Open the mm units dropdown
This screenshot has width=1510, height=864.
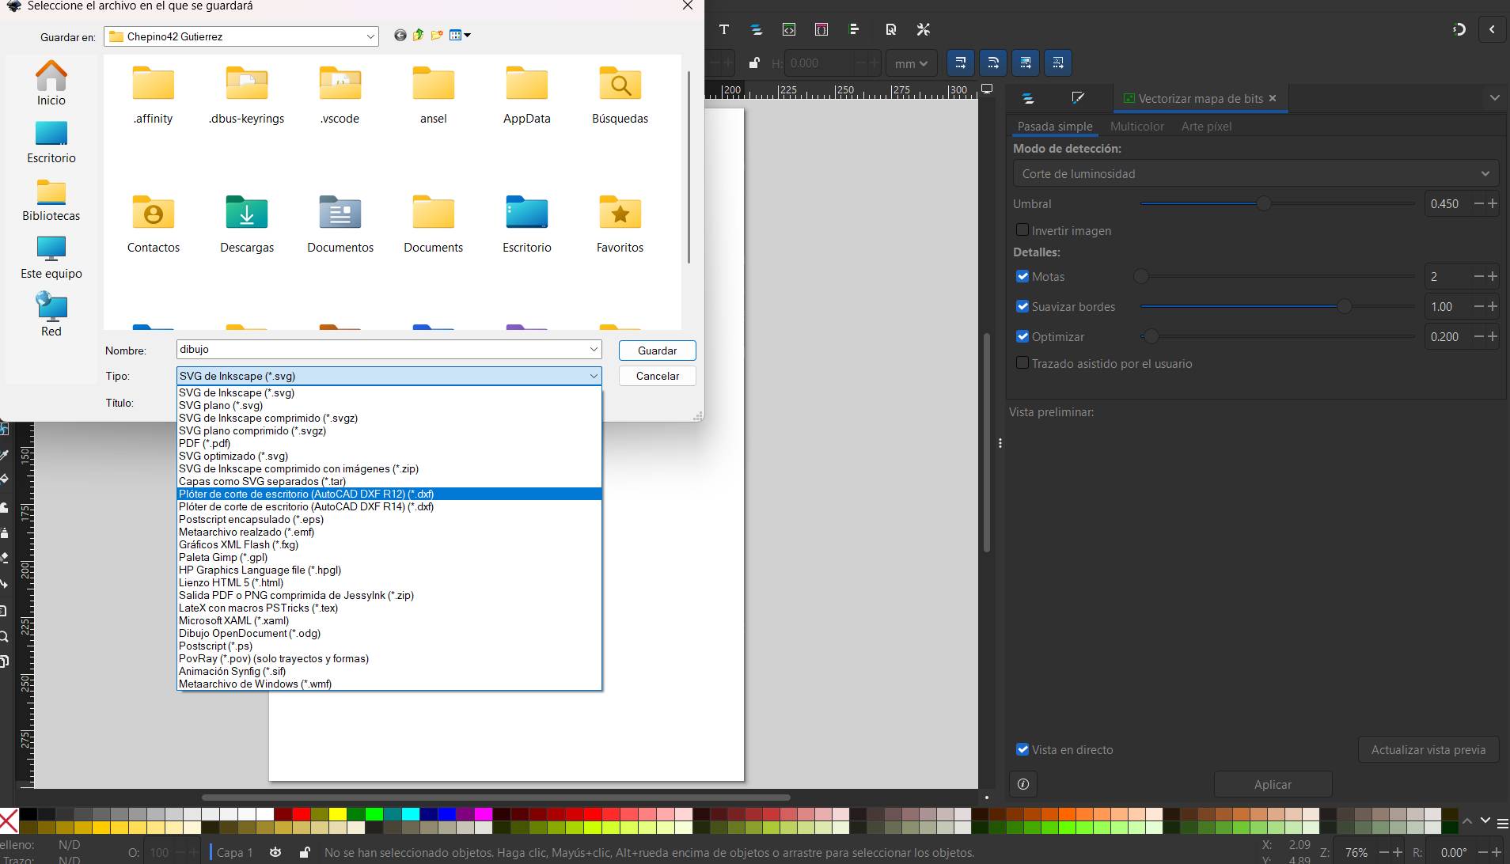[910, 63]
